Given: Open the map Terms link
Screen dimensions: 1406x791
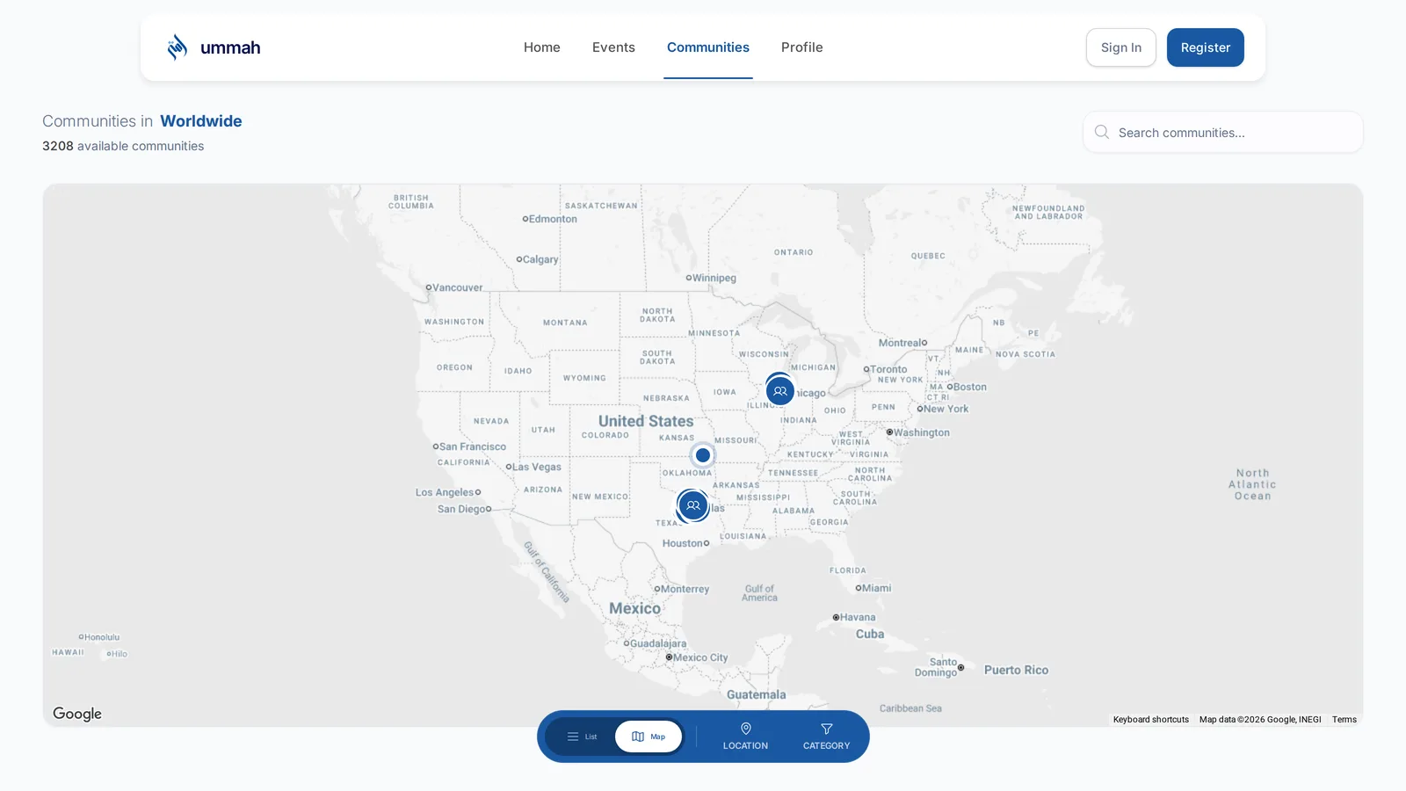Looking at the screenshot, I should click(x=1344, y=720).
